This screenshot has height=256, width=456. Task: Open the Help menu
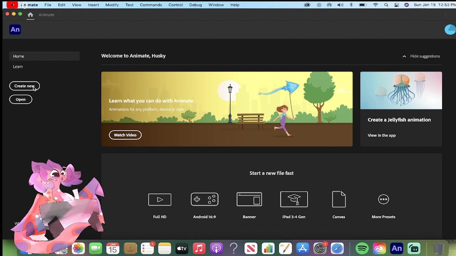point(235,5)
